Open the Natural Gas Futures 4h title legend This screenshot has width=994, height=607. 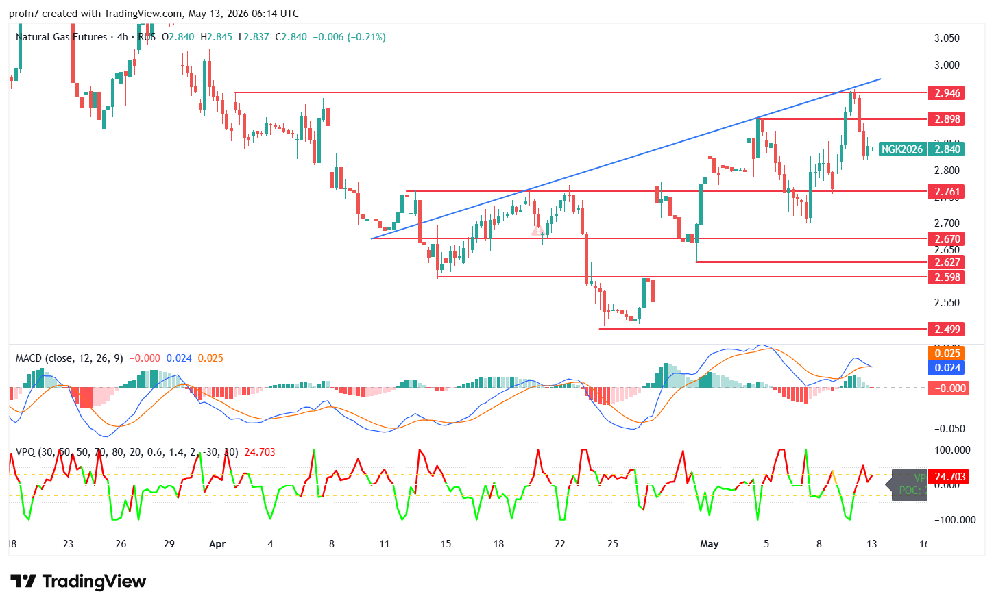(x=86, y=37)
